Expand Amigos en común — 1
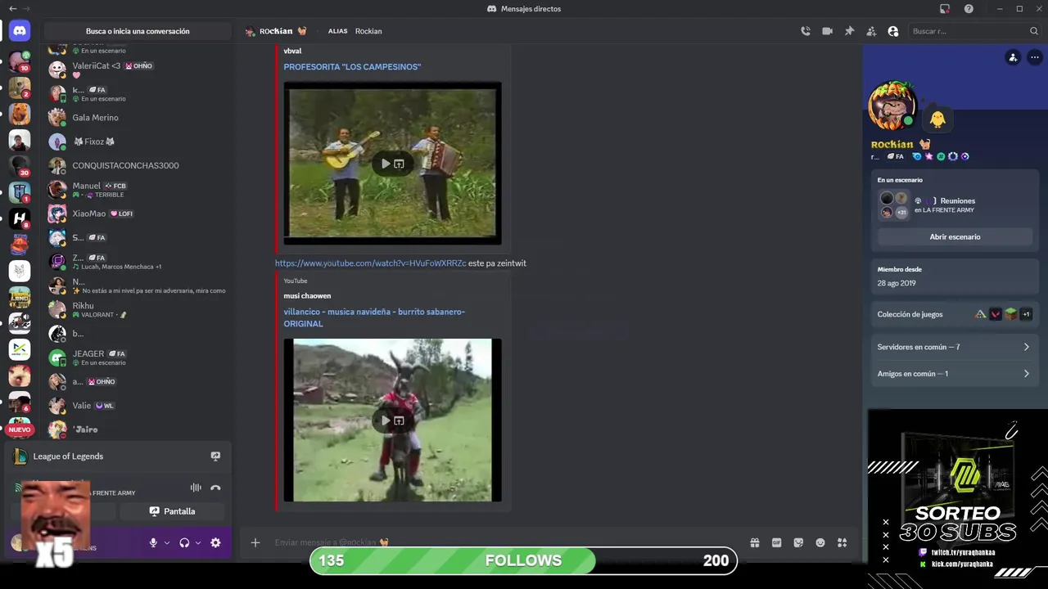The image size is (1048, 589). click(x=955, y=374)
